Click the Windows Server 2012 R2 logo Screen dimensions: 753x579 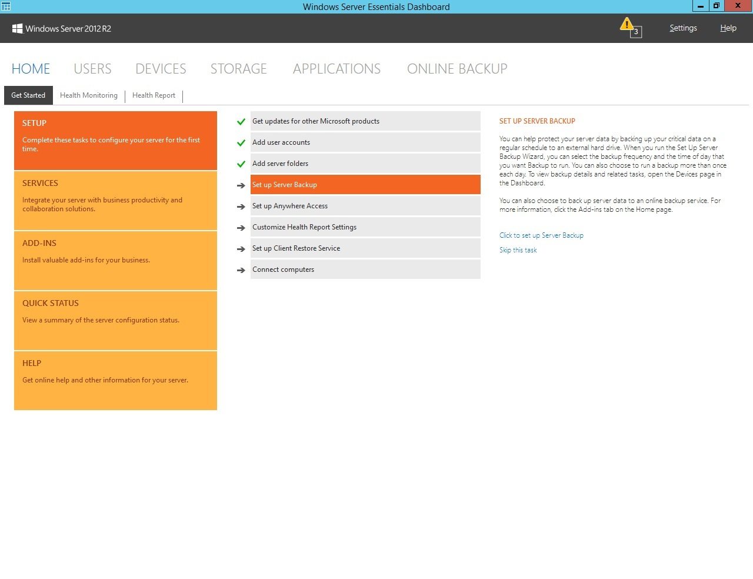tap(62, 28)
